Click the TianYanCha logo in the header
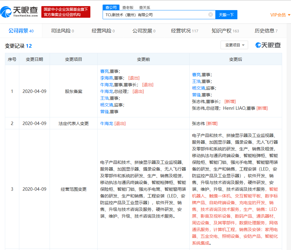Viewport: 291px width, 250px height. [x=19, y=12]
